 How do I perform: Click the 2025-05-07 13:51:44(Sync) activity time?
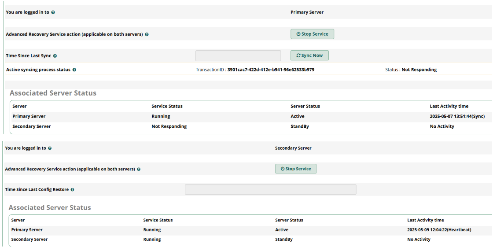pos(457,116)
